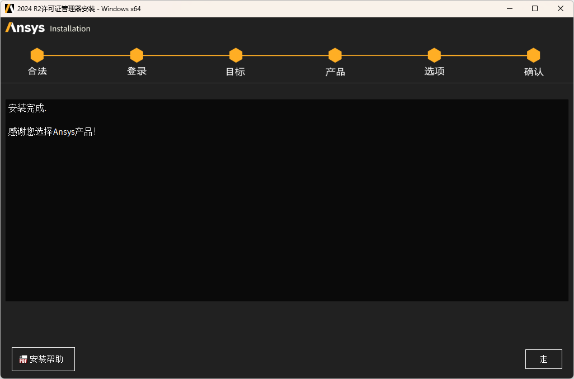Click the 选项 step hexagon

click(x=434, y=55)
